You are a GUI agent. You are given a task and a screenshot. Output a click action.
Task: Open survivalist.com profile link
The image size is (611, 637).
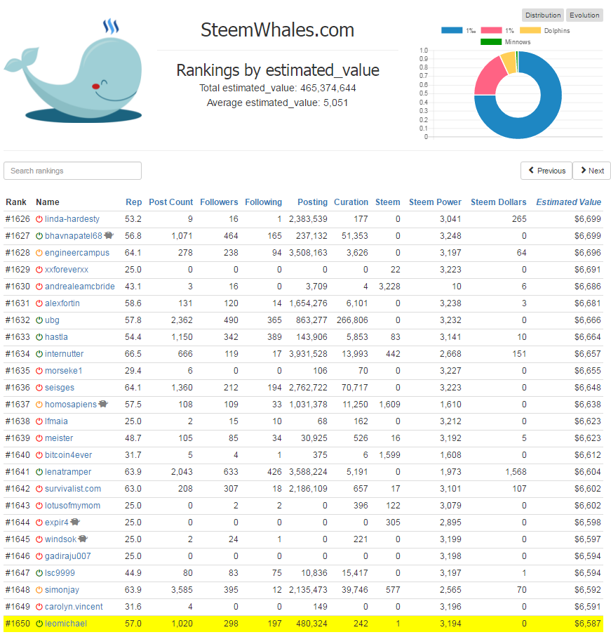tap(73, 489)
